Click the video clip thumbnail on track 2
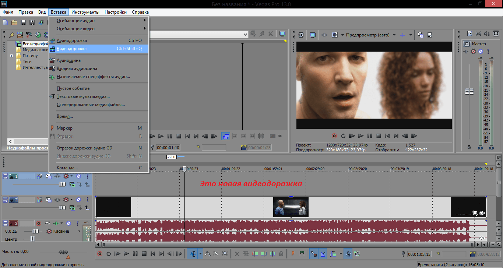Screen dimensions: 503x268 [291, 207]
